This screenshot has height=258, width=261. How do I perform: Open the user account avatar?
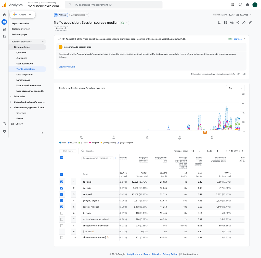click(x=255, y=5)
